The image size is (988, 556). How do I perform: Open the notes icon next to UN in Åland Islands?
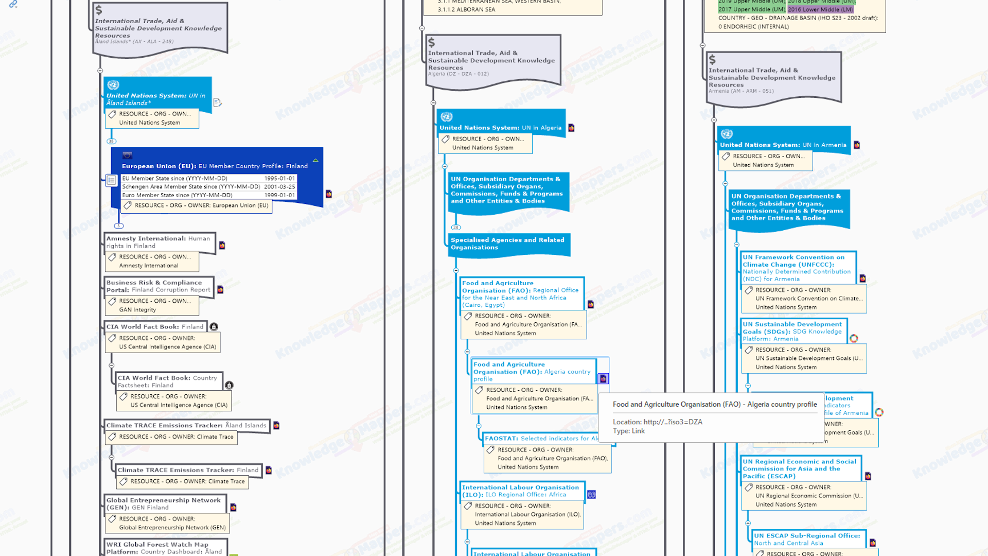point(217,102)
